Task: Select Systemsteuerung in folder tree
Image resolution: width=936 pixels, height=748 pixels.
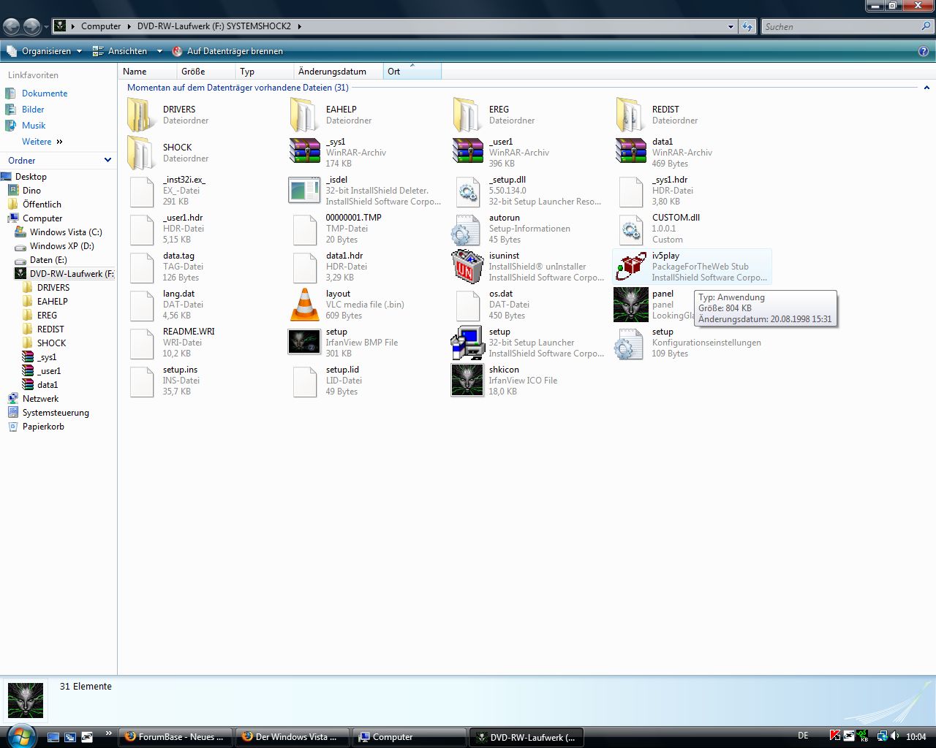Action: click(56, 413)
